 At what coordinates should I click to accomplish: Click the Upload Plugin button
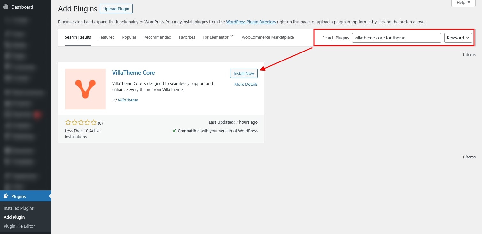coord(116,9)
